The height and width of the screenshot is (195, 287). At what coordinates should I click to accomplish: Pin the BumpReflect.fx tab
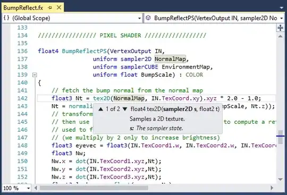[x=50, y=8]
